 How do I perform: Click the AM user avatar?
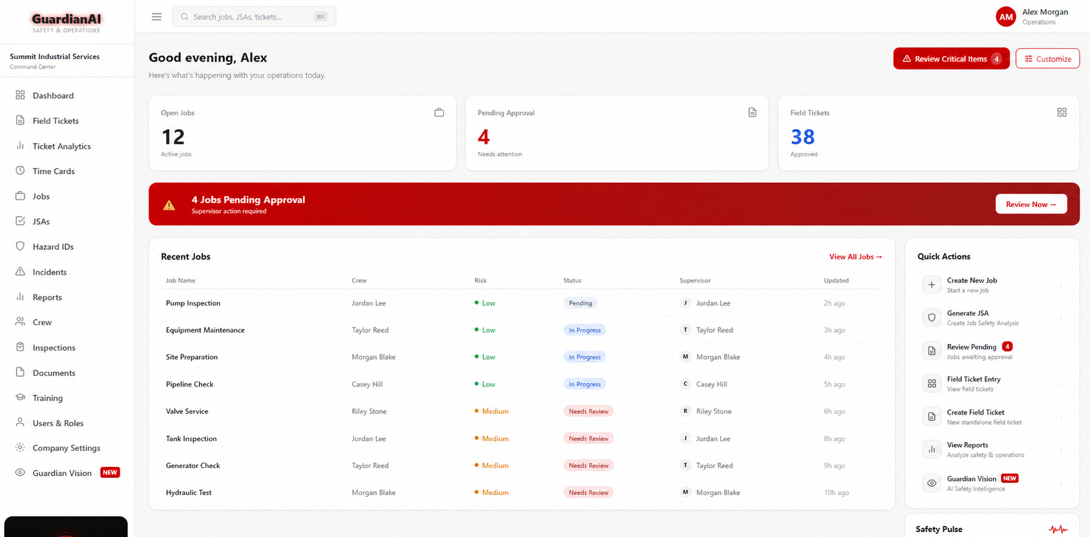[x=1006, y=16]
